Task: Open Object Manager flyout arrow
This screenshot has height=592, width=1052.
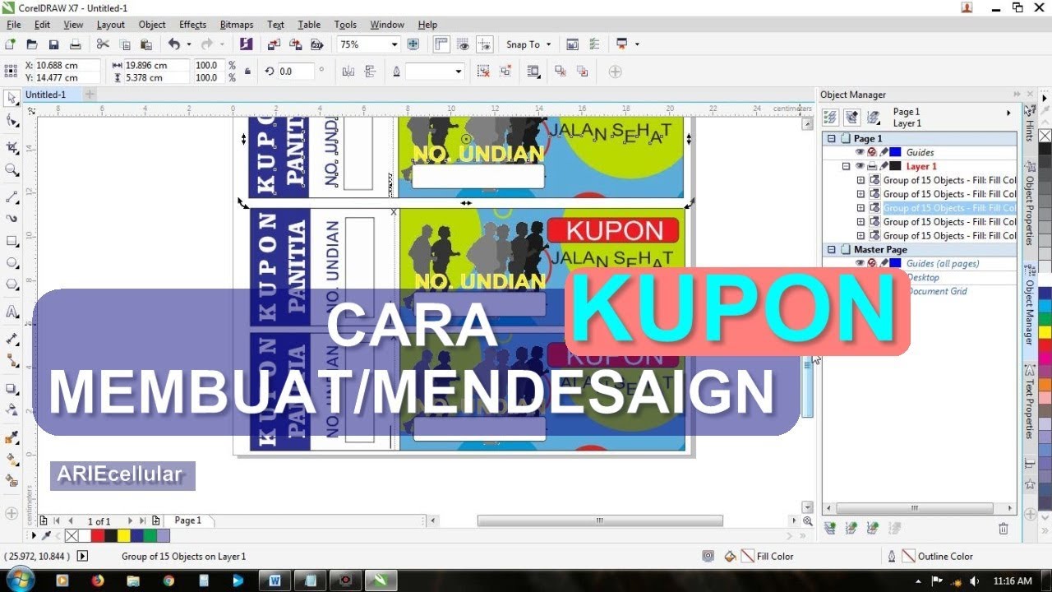Action: tap(1008, 113)
